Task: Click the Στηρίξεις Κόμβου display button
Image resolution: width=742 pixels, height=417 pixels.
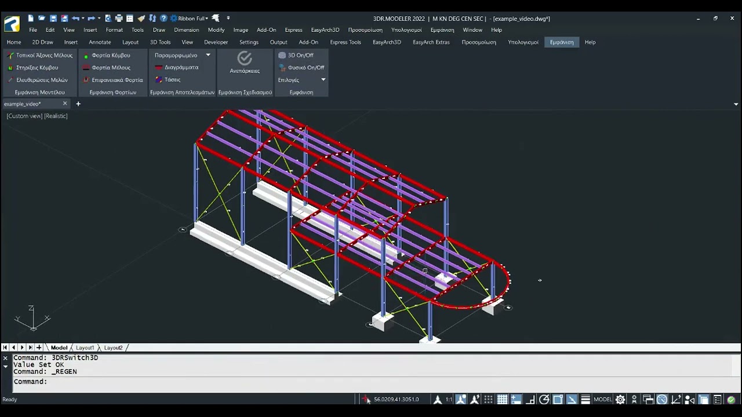Action: pyautogui.click(x=33, y=68)
